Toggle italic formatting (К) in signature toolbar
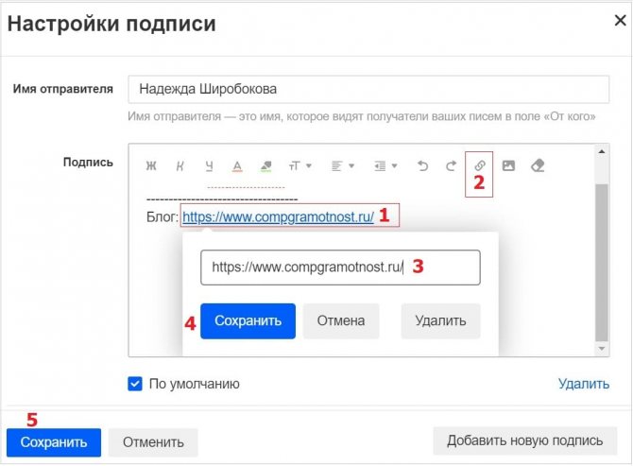 click(180, 166)
